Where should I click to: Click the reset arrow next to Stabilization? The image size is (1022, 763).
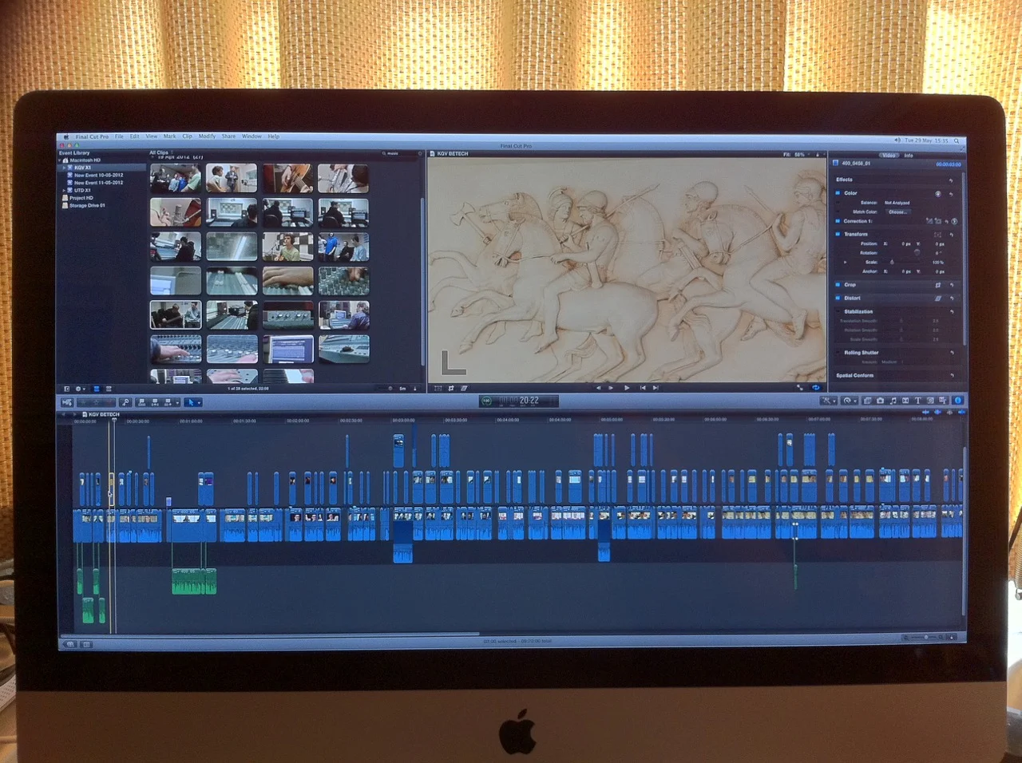coord(952,311)
